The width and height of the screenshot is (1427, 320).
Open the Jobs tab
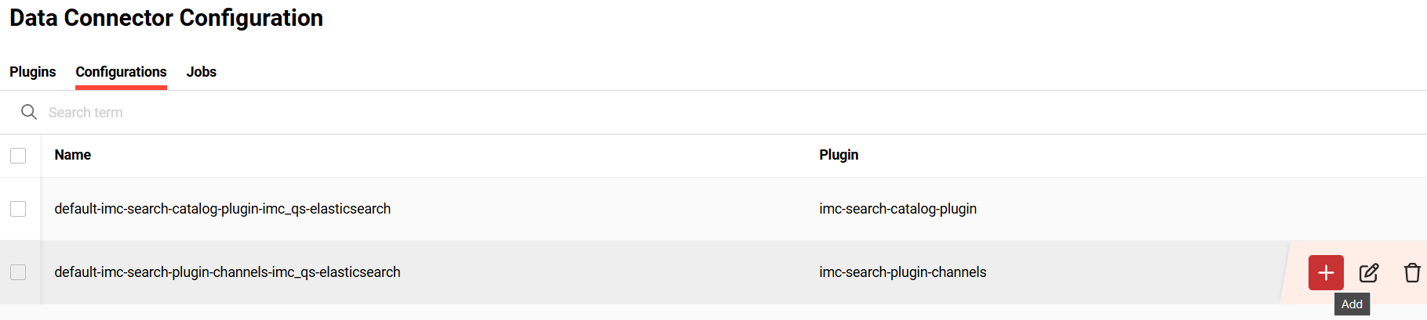[201, 72]
